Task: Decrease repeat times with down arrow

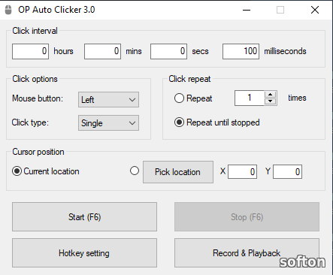Action: 270,101
